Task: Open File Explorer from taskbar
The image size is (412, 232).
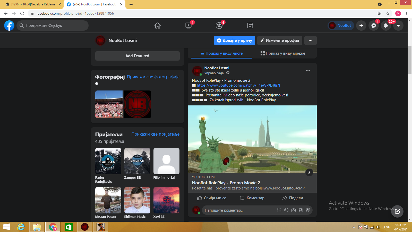Action: point(37,227)
